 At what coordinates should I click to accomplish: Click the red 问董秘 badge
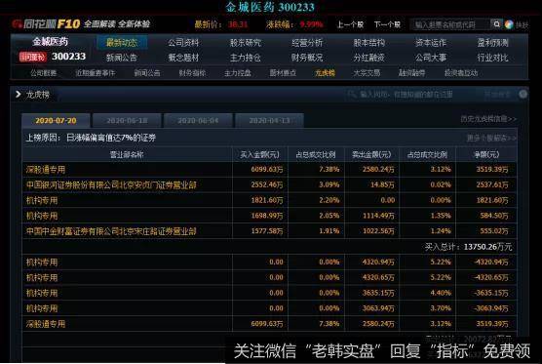(x=33, y=57)
